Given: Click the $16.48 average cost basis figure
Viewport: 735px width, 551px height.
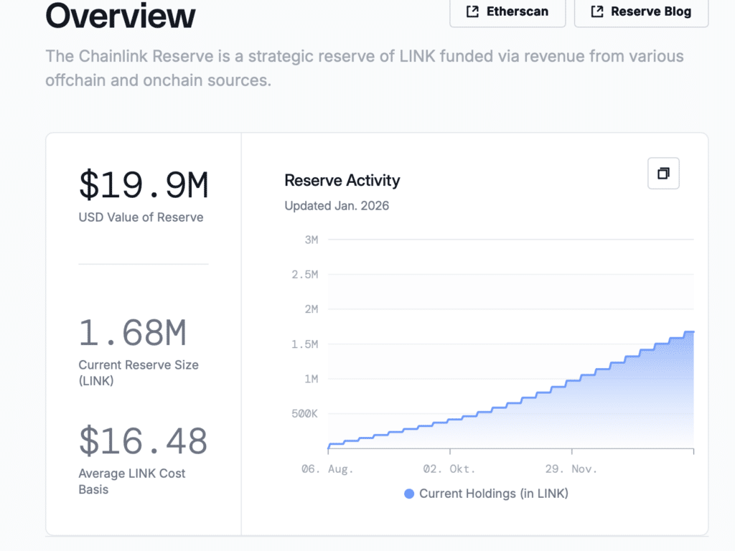Looking at the screenshot, I should pyautogui.click(x=143, y=441).
